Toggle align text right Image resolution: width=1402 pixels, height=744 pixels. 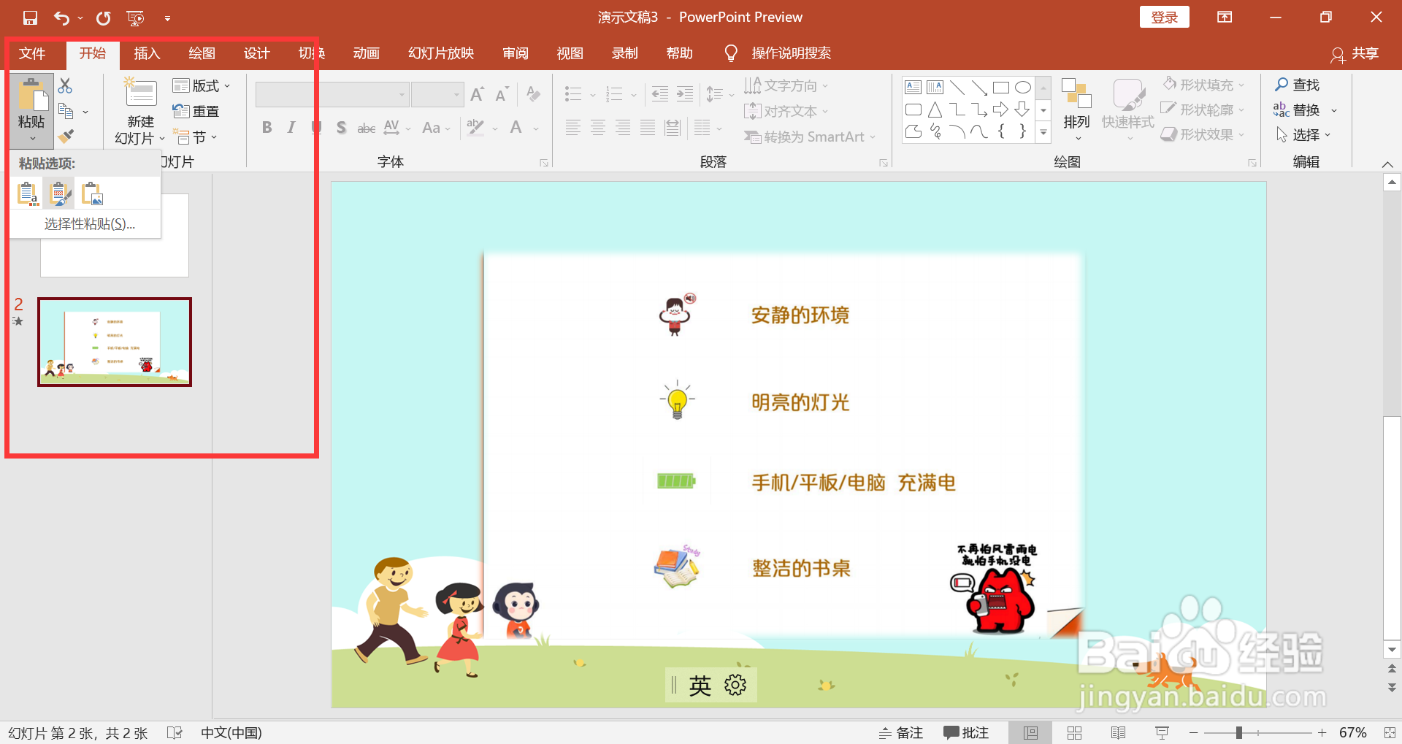click(x=623, y=128)
